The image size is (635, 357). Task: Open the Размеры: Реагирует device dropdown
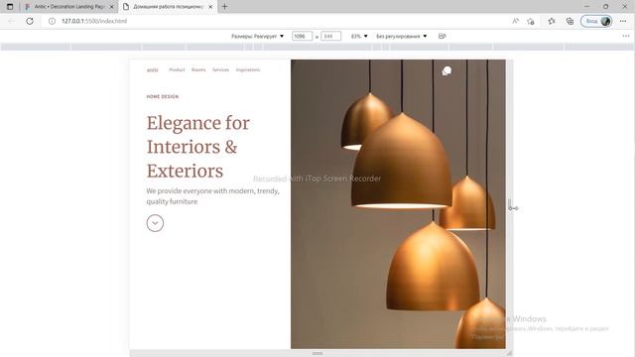[x=258, y=36]
